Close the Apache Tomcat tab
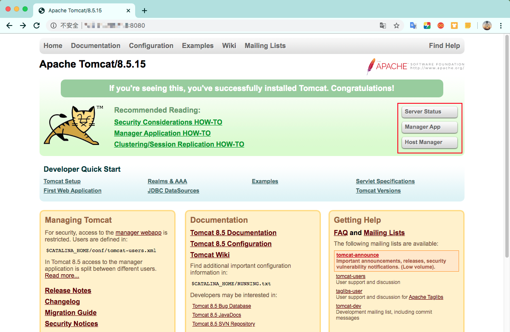Image resolution: width=510 pixels, height=332 pixels. 129,11
